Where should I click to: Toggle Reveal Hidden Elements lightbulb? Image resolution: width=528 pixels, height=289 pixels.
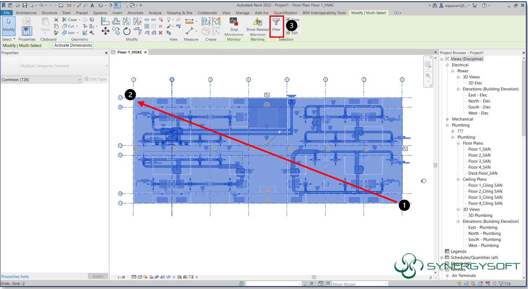pos(173,276)
